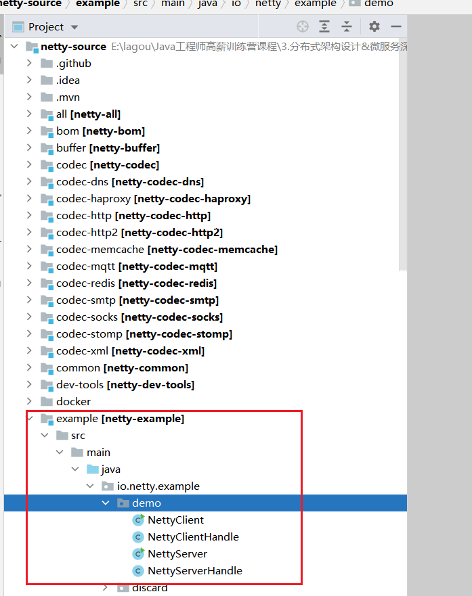Click the .idea folder icon
The image size is (472, 596).
(47, 81)
